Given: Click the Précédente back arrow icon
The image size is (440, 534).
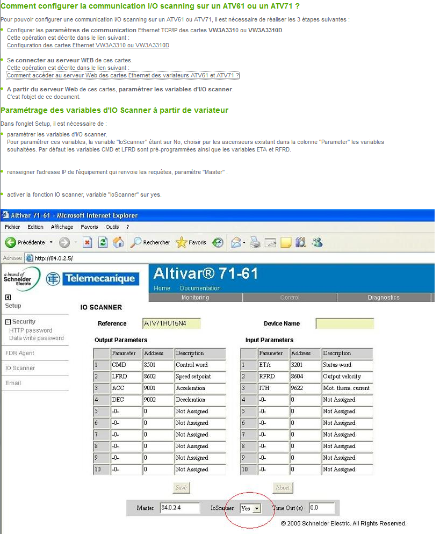Looking at the screenshot, I should 11,242.
